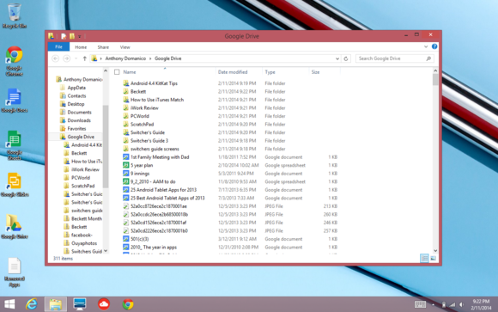This screenshot has height=312, width=498.
Task: Select Downloads in navigation pane
Action: [x=79, y=120]
